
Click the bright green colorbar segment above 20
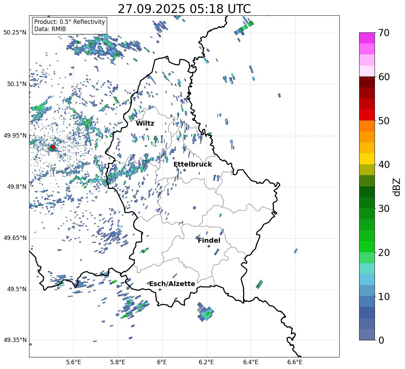tap(367, 246)
